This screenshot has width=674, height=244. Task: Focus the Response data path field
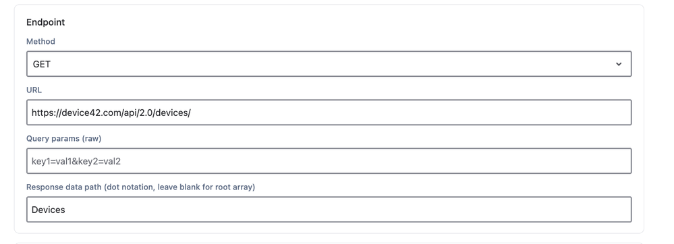pyautogui.click(x=329, y=210)
